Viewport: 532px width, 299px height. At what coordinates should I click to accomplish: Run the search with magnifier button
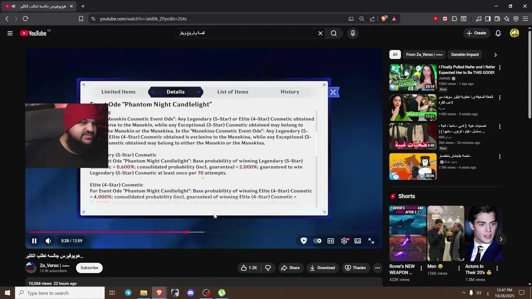pos(334,33)
